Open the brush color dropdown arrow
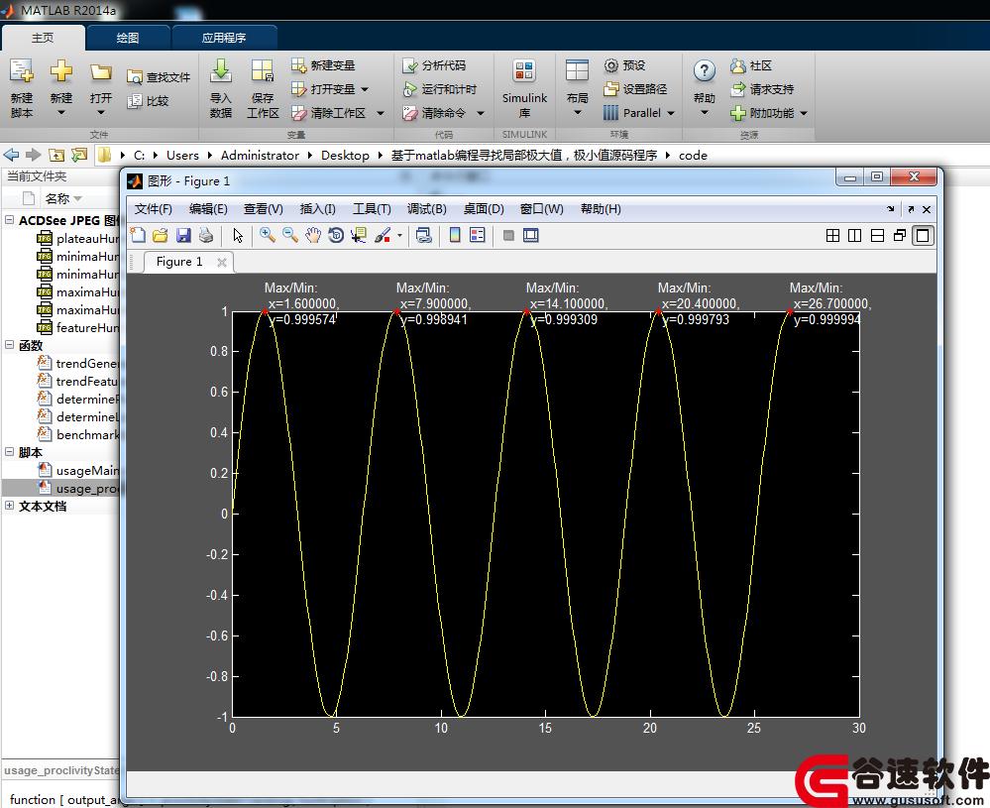Viewport: 990px width, 808px height. click(x=399, y=236)
